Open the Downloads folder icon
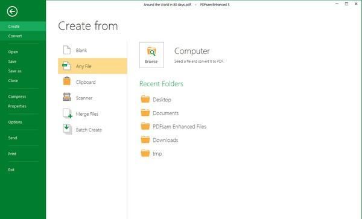Viewport: 362px width, 219px height. click(145, 139)
